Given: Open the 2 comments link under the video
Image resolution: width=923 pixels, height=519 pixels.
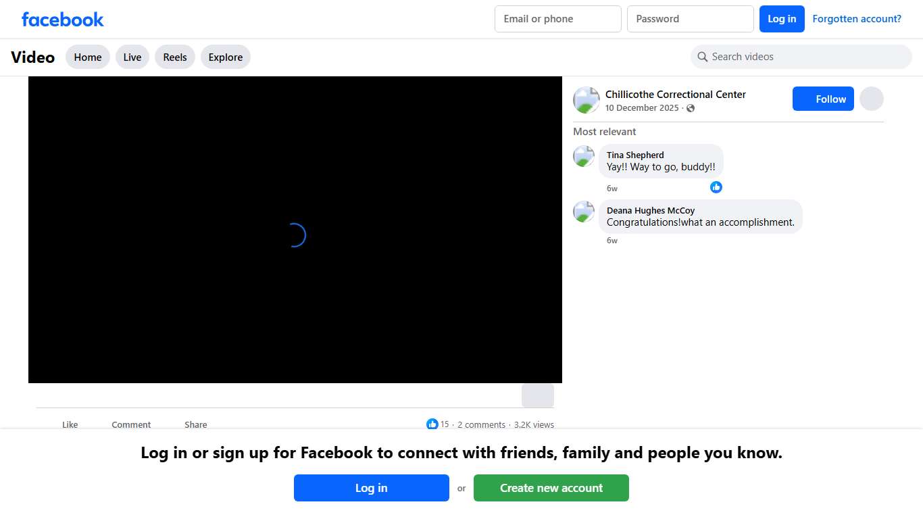Looking at the screenshot, I should (481, 425).
